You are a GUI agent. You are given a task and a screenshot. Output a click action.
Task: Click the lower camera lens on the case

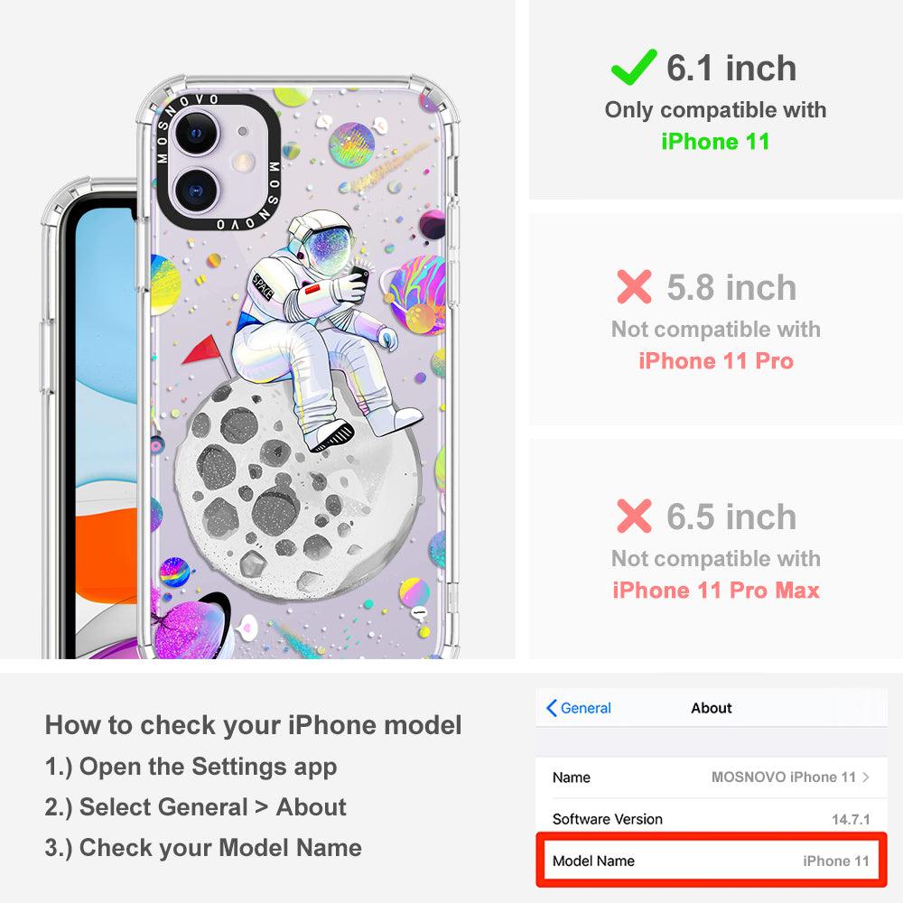tap(196, 191)
